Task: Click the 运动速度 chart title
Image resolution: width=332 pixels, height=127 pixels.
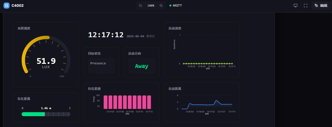Action: pyautogui.click(x=175, y=28)
